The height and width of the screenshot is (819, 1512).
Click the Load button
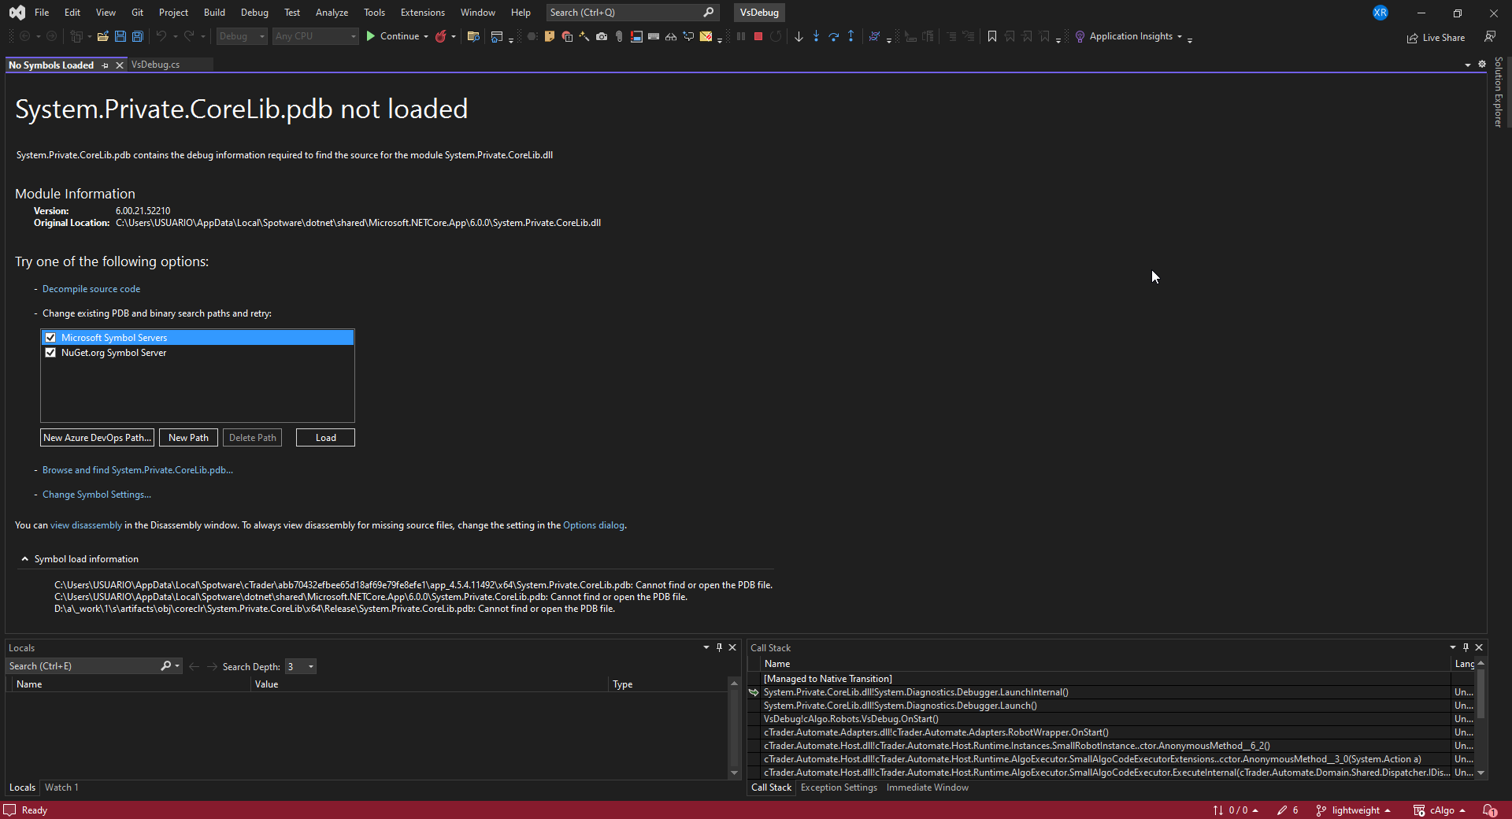(325, 438)
